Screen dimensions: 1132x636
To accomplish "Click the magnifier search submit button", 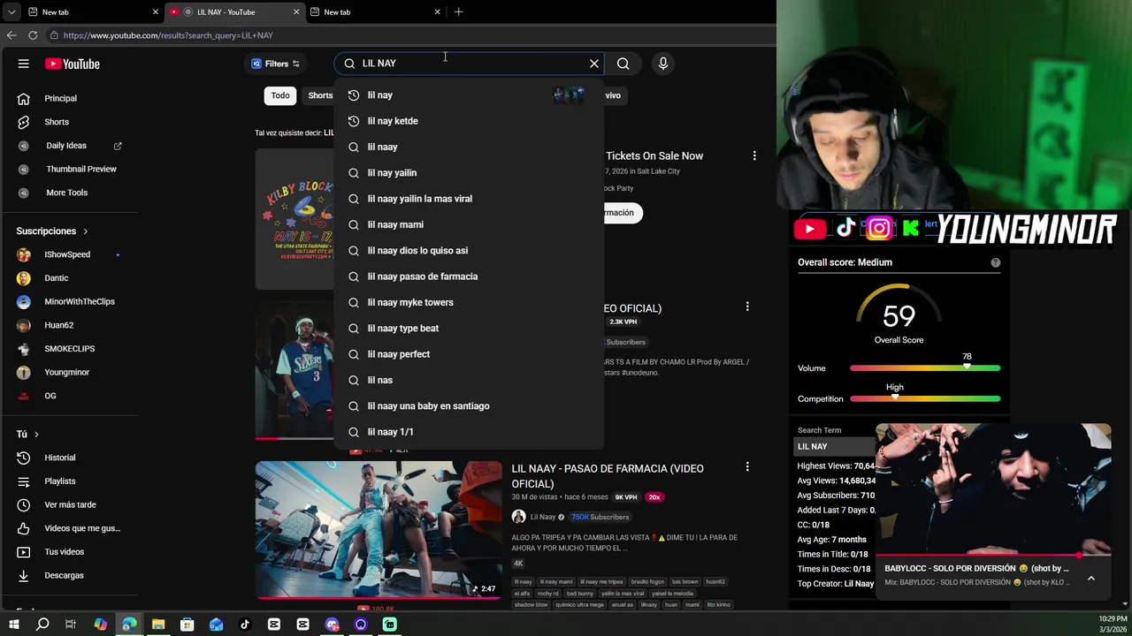I will tap(623, 64).
